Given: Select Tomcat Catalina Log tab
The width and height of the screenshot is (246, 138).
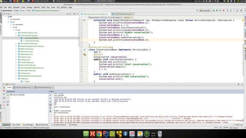Looking at the screenshot, I should [44, 87].
